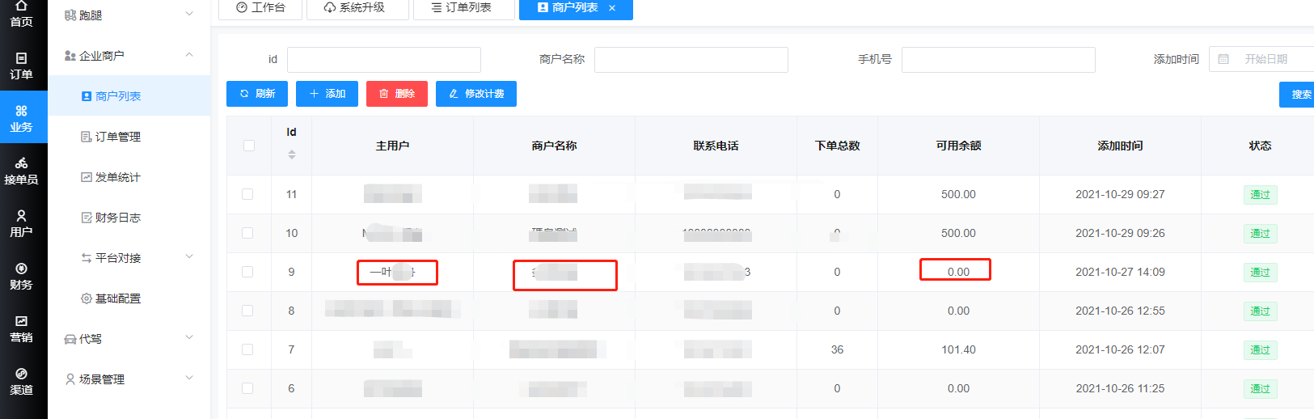Select the 业务 business sidebar icon
This screenshot has height=419, width=1314.
click(x=22, y=119)
